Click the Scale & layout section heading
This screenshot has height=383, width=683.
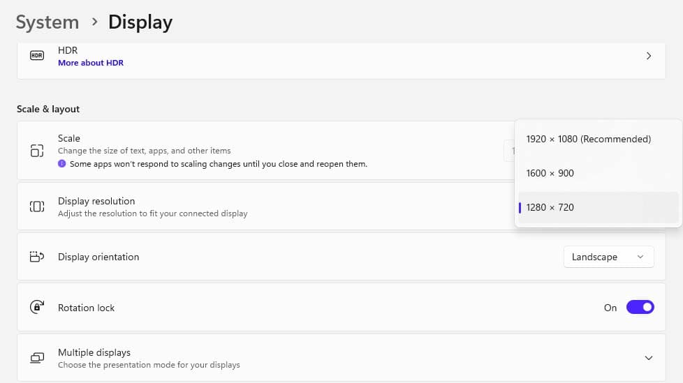pos(48,109)
